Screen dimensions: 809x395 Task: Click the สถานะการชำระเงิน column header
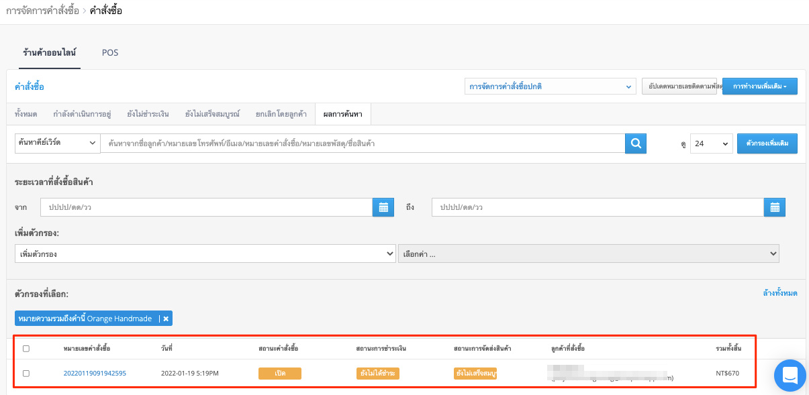[x=381, y=349]
